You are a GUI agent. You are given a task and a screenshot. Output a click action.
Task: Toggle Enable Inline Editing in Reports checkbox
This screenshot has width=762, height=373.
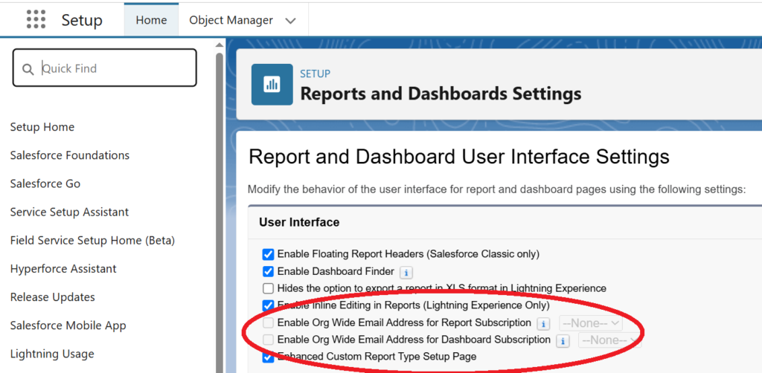point(268,305)
